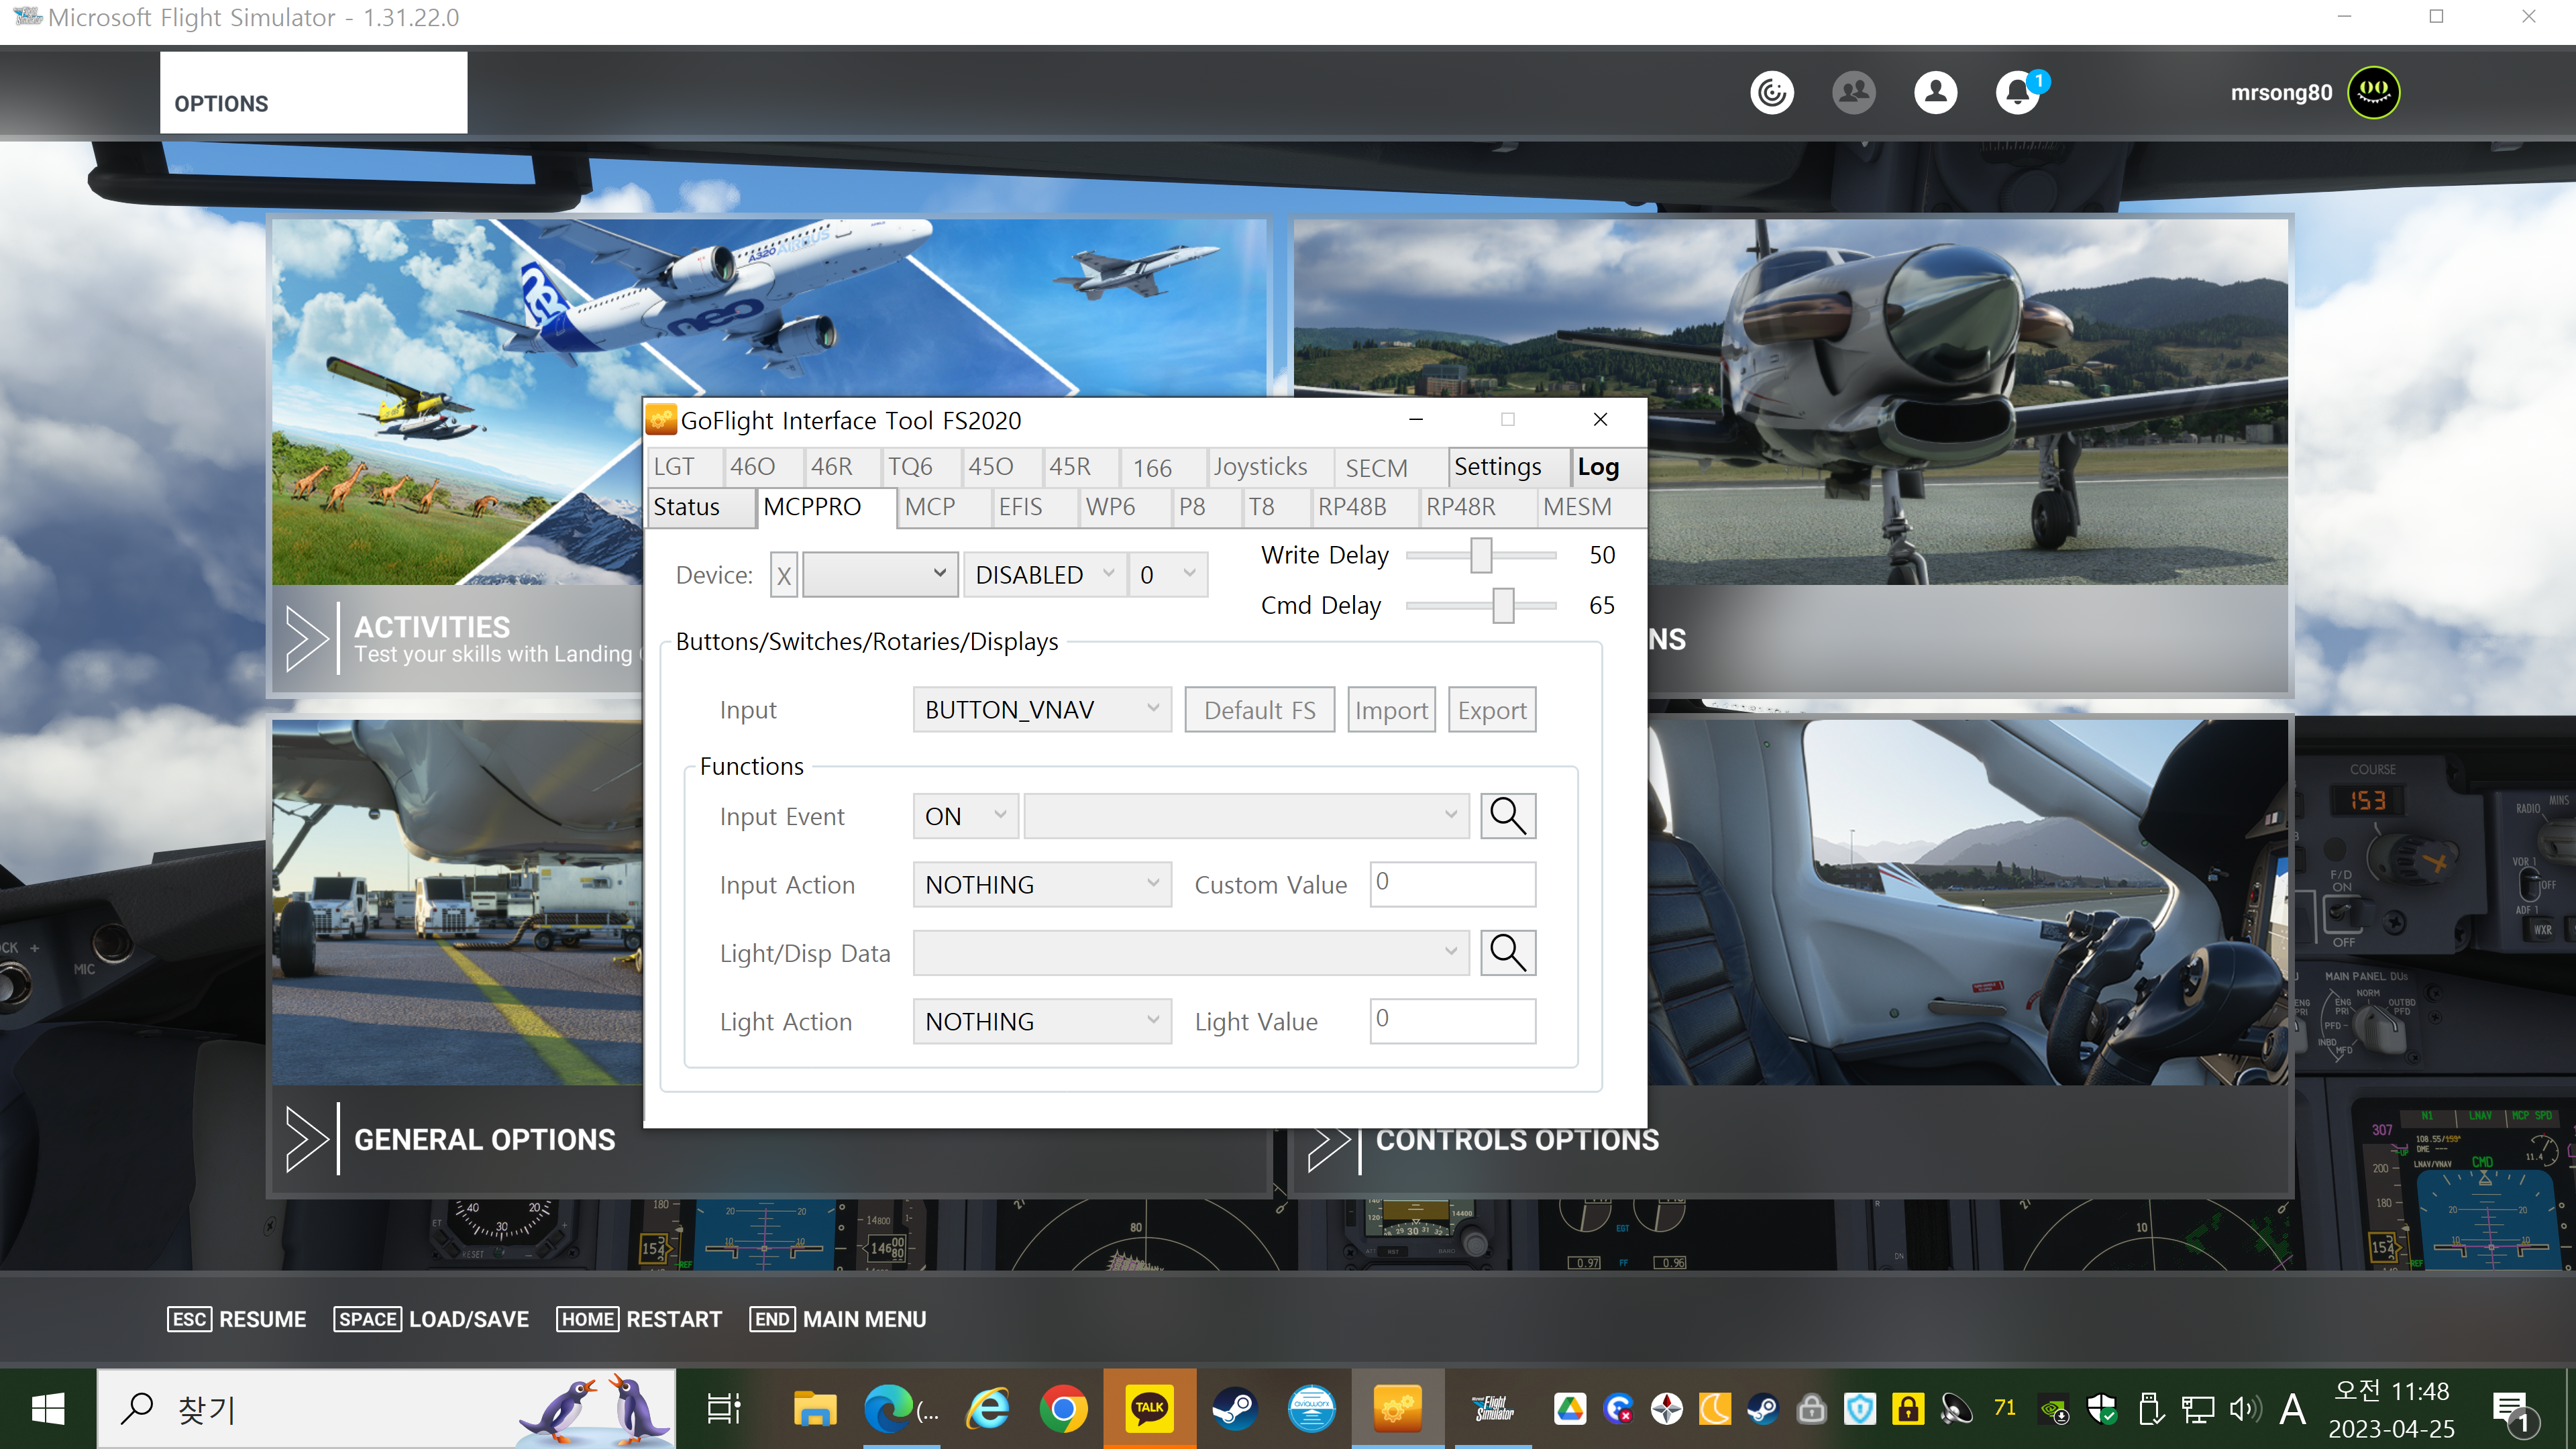Expand the device number 0 dropdown
This screenshot has width=2576, height=1449.
pyautogui.click(x=1167, y=575)
